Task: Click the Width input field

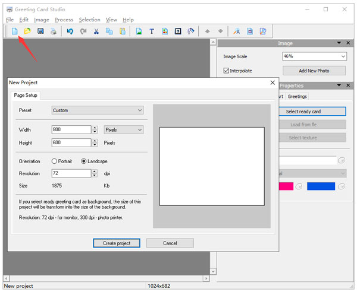Action: pos(70,129)
